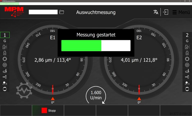Click the login/logout door icon
The height and width of the screenshot is (116, 192).
(x=165, y=12)
